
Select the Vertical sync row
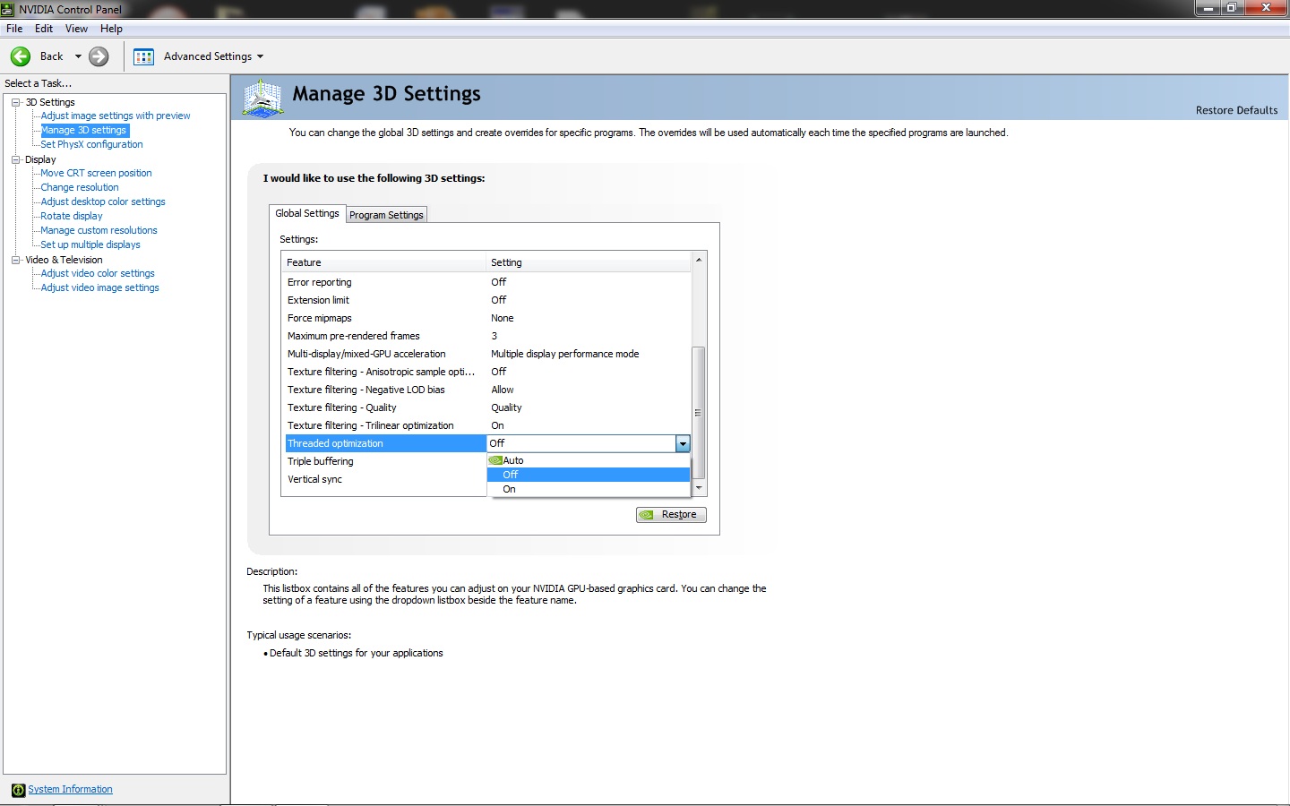click(x=384, y=479)
